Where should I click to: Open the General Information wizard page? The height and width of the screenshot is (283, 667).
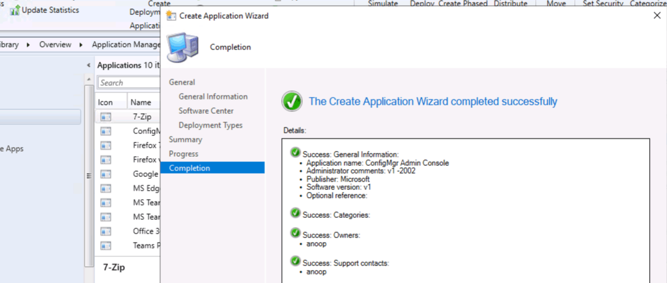[x=213, y=96]
